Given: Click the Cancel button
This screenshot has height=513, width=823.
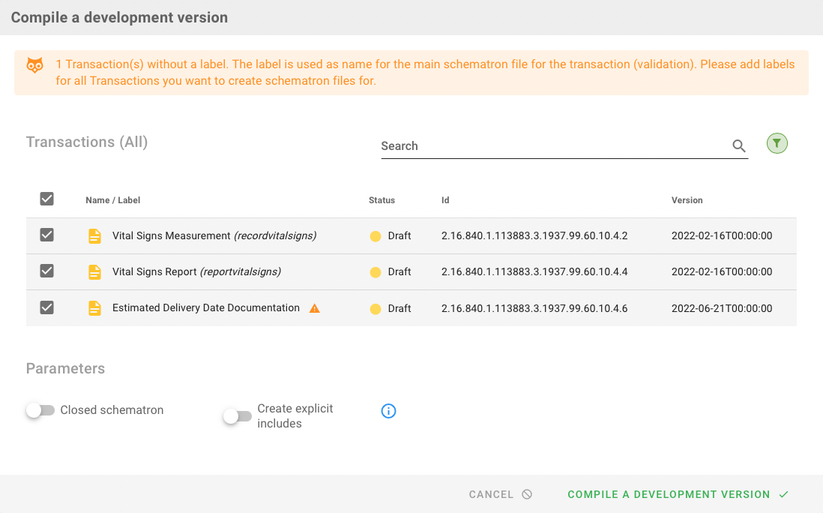Looking at the screenshot, I should point(500,494).
